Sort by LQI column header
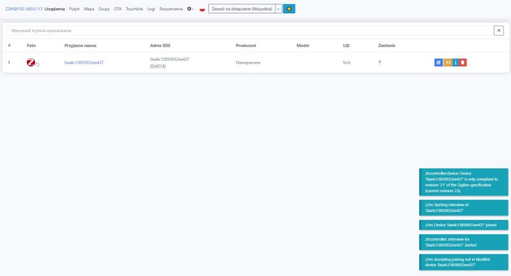Viewport: 511px width, 276px height. [346, 45]
